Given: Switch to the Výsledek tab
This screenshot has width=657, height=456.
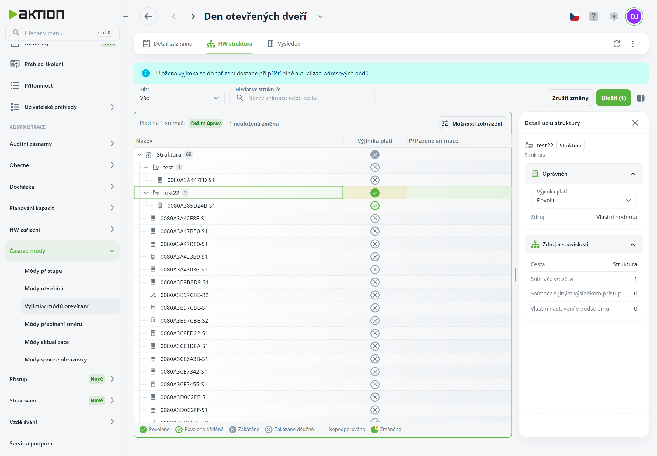Looking at the screenshot, I should coord(283,44).
